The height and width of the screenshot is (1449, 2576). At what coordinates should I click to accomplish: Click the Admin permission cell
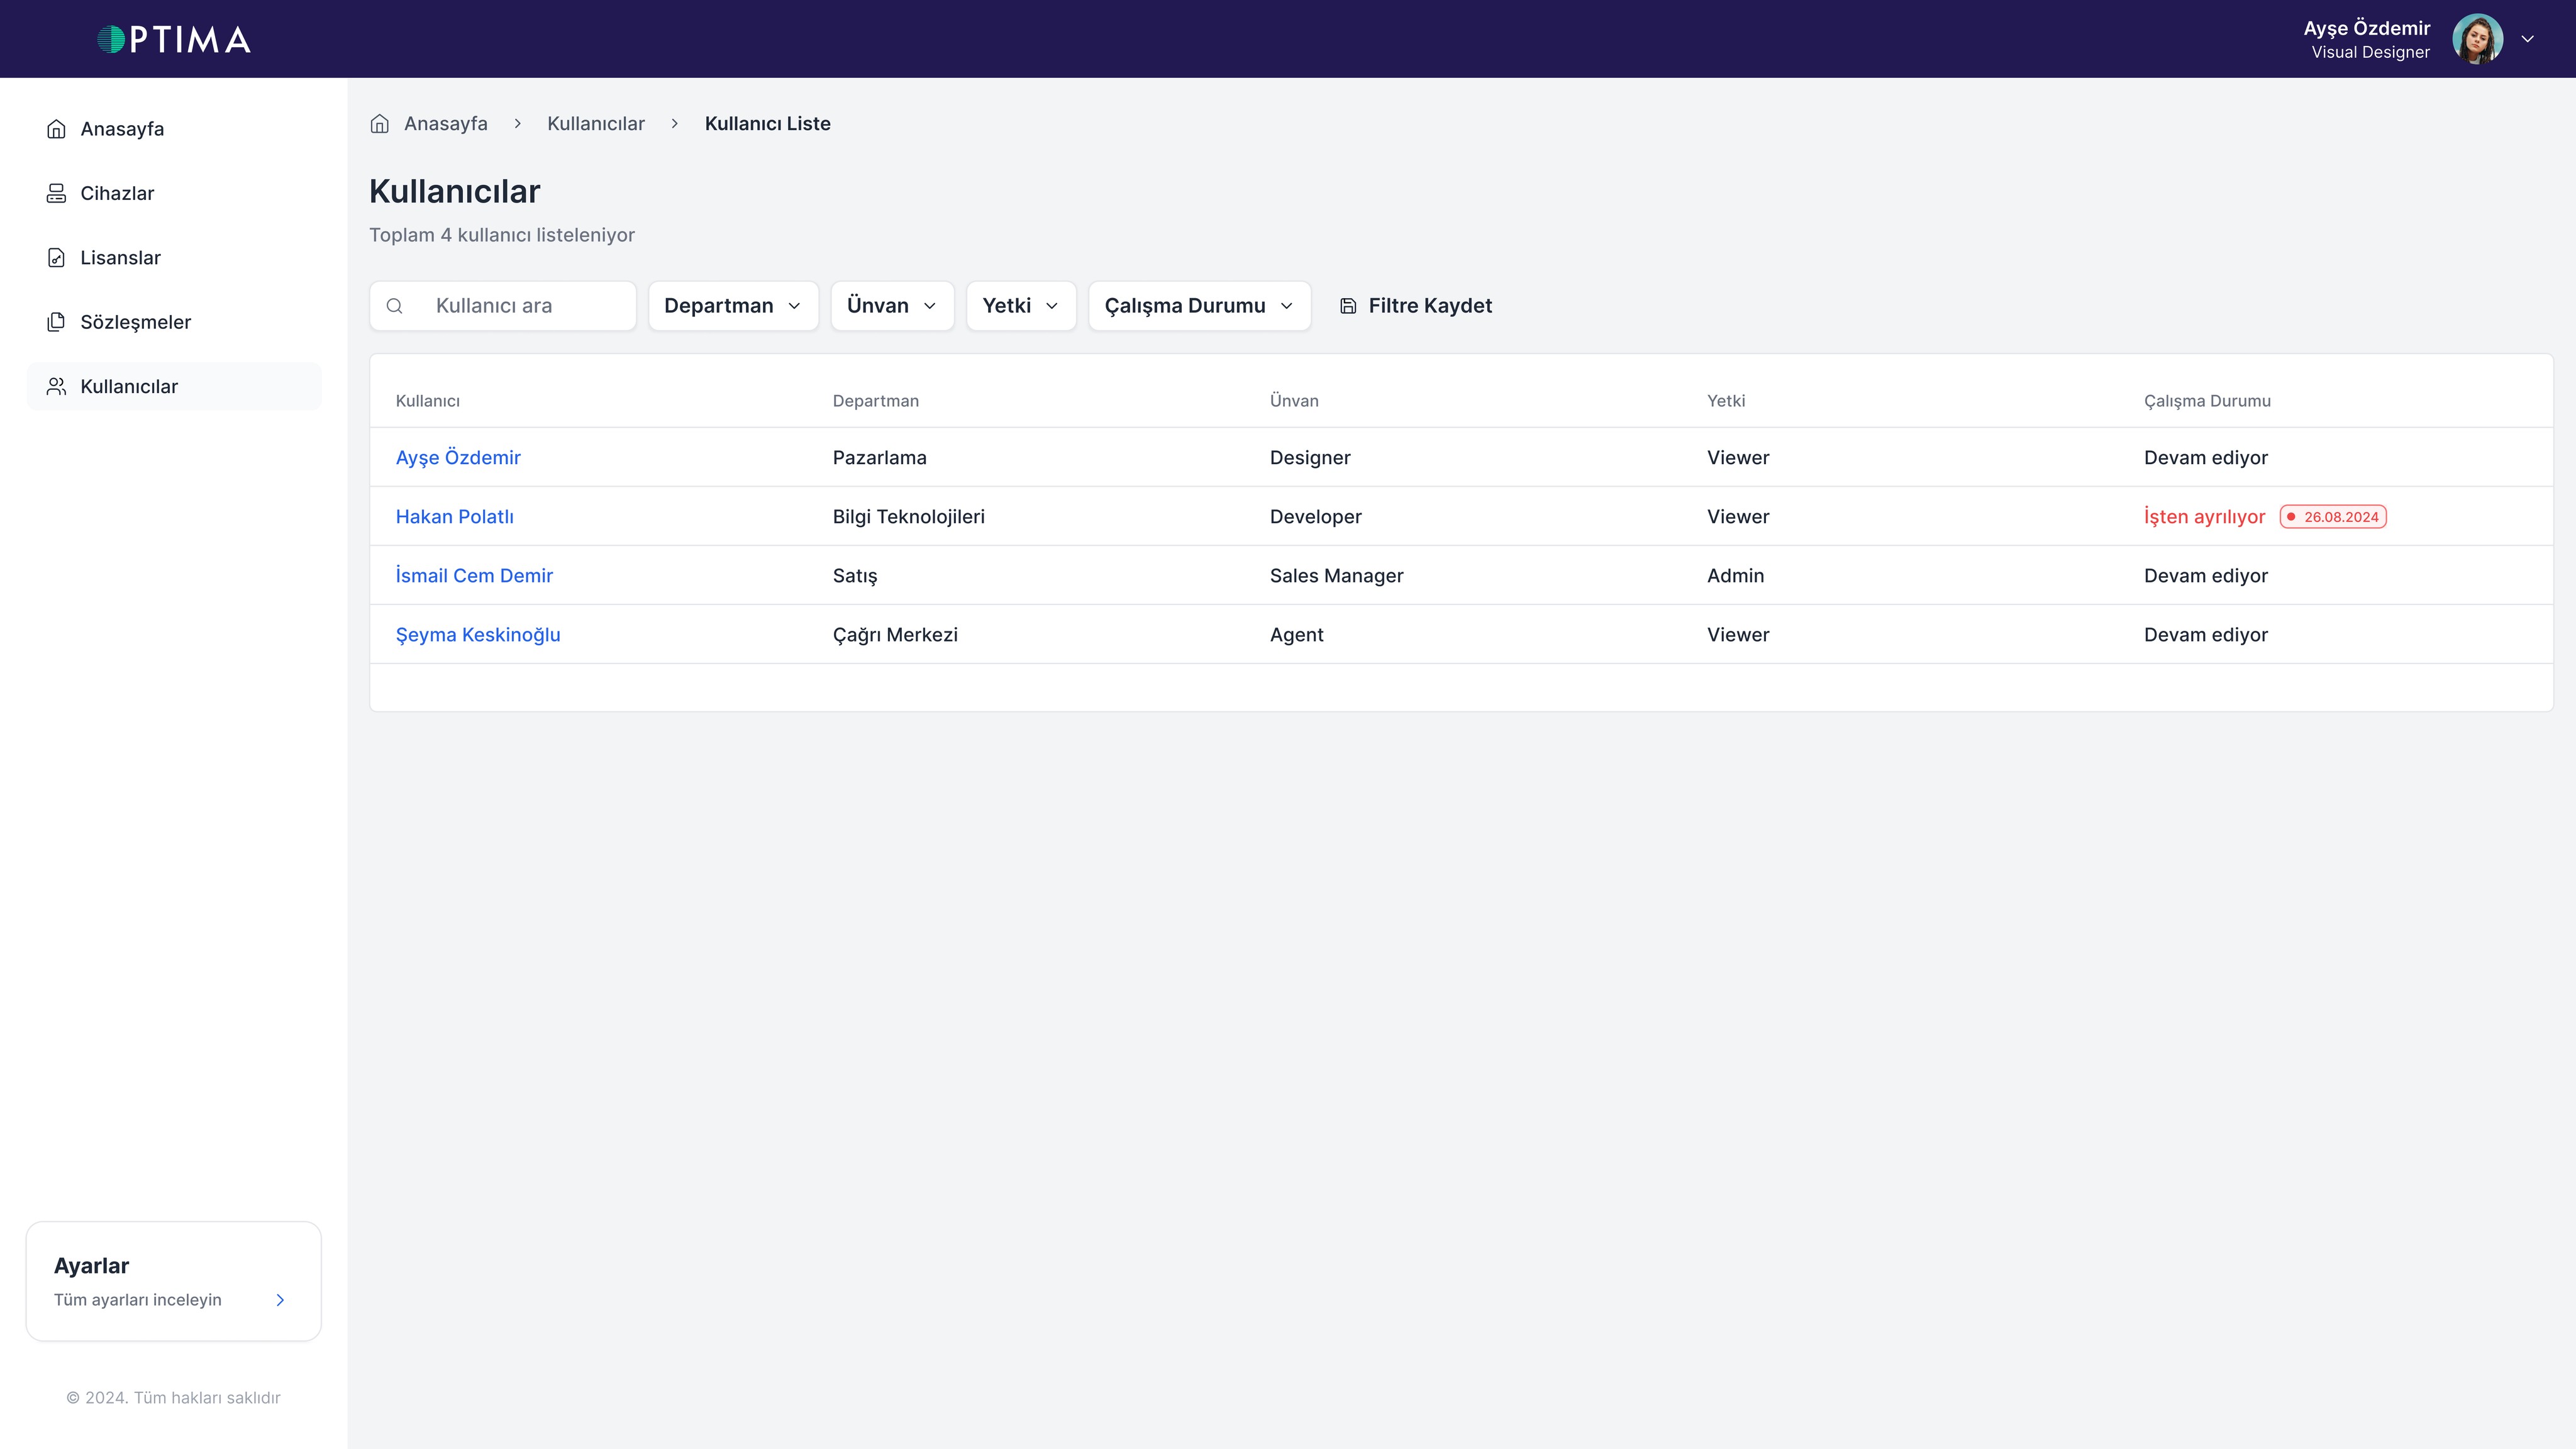(x=1736, y=575)
